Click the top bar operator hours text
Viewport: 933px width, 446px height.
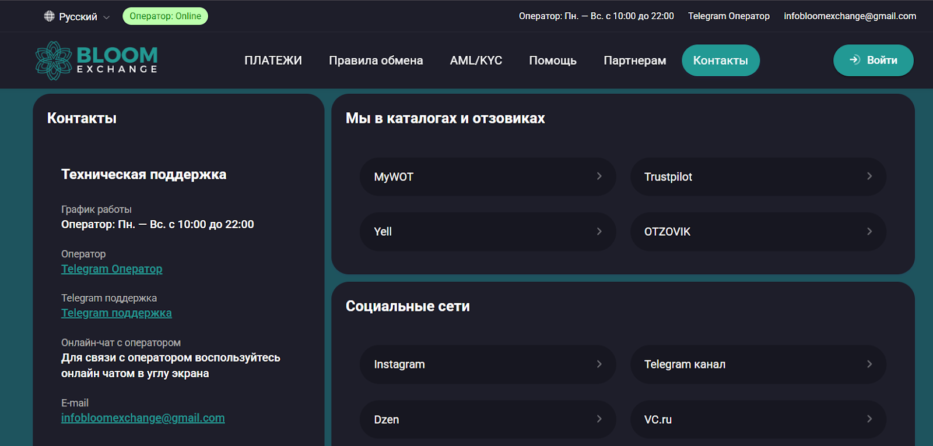596,16
